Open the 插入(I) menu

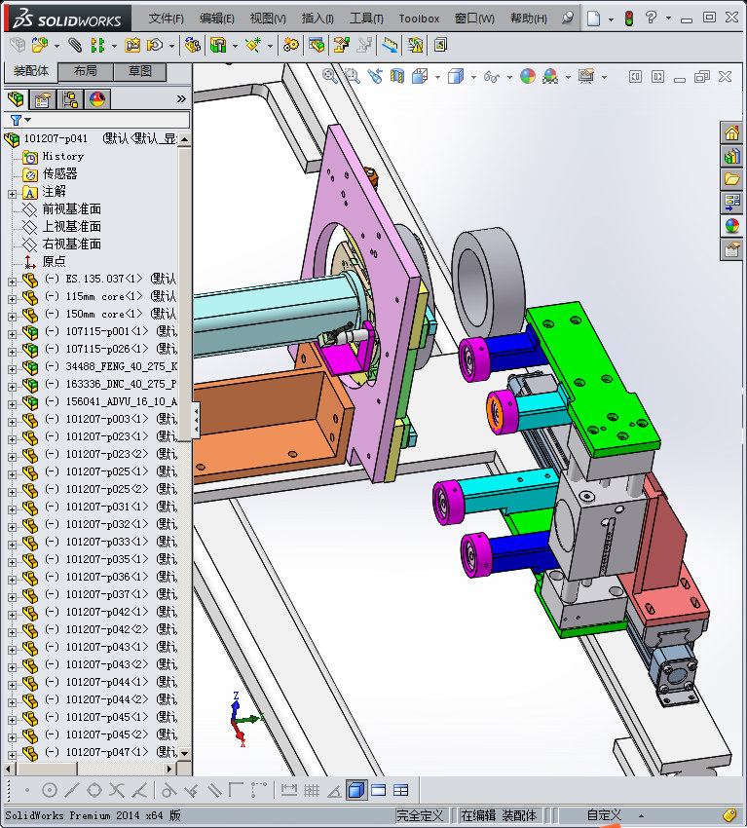[x=317, y=19]
